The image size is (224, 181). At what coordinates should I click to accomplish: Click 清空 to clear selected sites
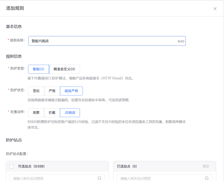pos(206,166)
